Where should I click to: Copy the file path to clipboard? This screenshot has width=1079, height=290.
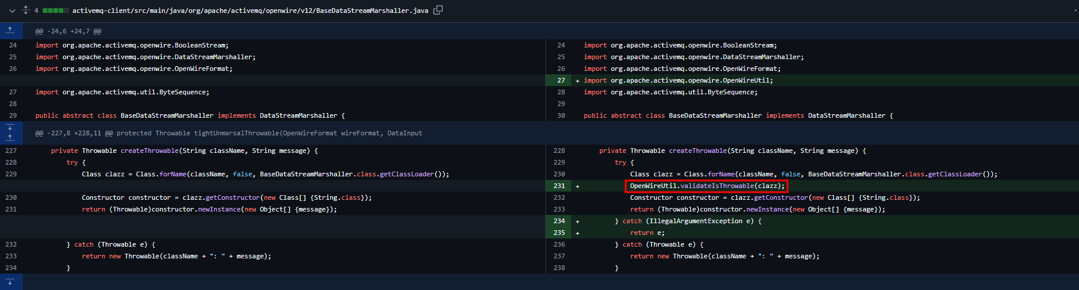(x=438, y=10)
